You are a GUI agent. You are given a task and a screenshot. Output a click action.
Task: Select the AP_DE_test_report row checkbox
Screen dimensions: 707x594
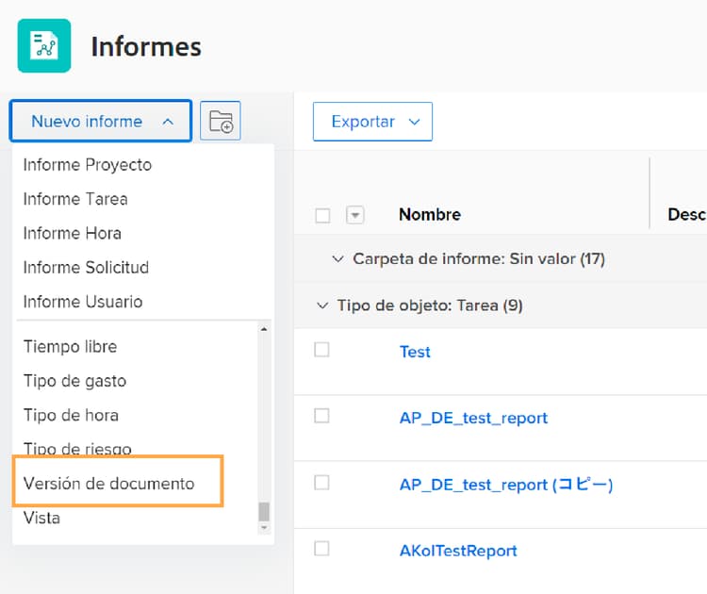click(x=322, y=416)
